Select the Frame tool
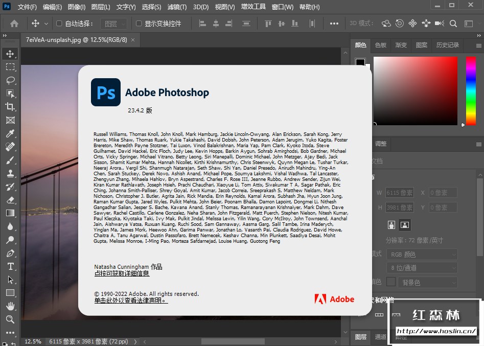Image resolution: width=484 pixels, height=346 pixels. [10, 120]
